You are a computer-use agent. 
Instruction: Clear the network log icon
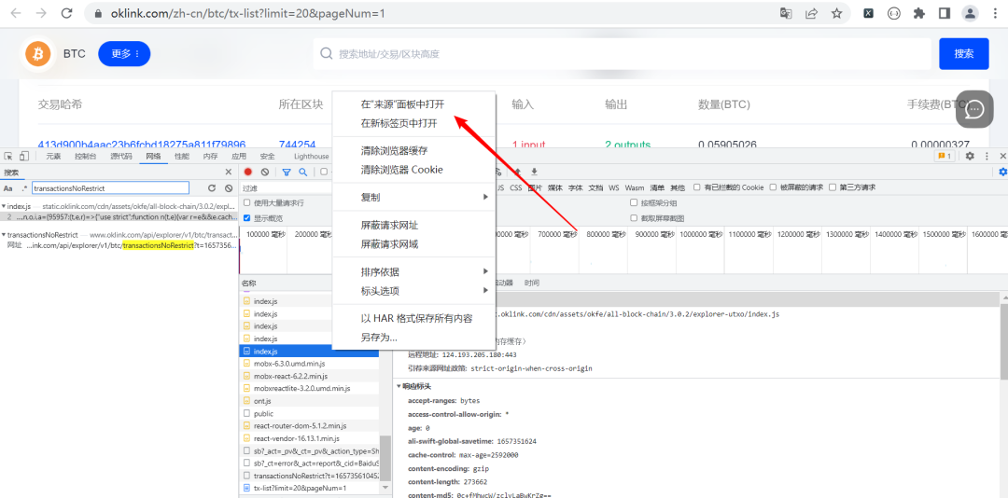(x=265, y=172)
